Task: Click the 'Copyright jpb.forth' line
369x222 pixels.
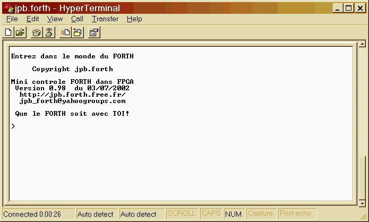Action: pyautogui.click(x=73, y=69)
